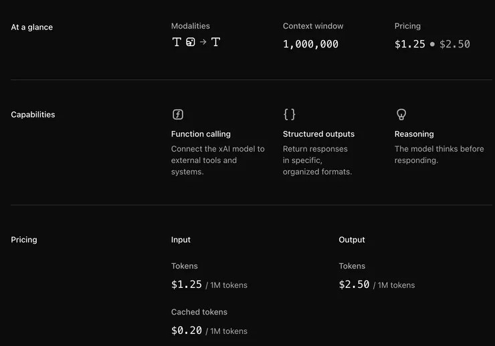
Task: Click the 'Cached tokens' label
Action: click(x=199, y=312)
